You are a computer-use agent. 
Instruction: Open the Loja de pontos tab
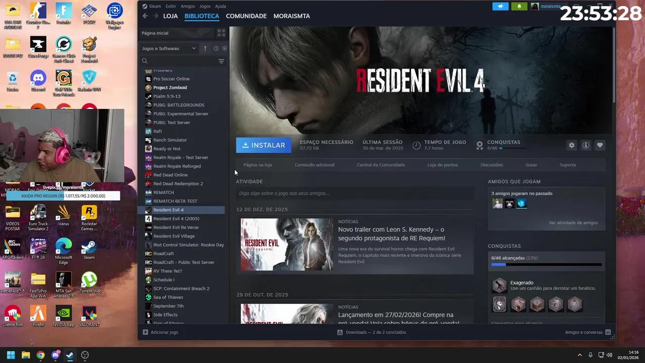442,165
